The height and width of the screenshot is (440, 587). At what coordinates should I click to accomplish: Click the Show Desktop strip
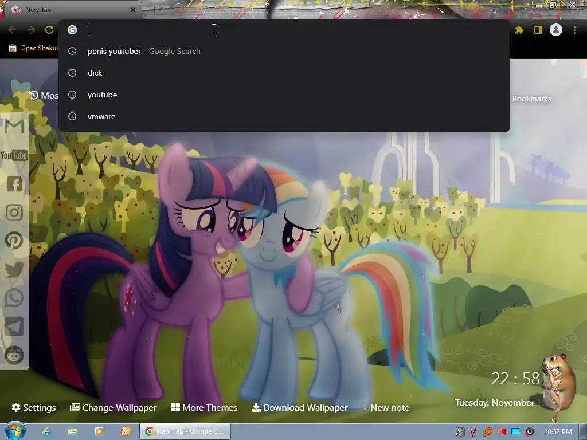click(583, 432)
